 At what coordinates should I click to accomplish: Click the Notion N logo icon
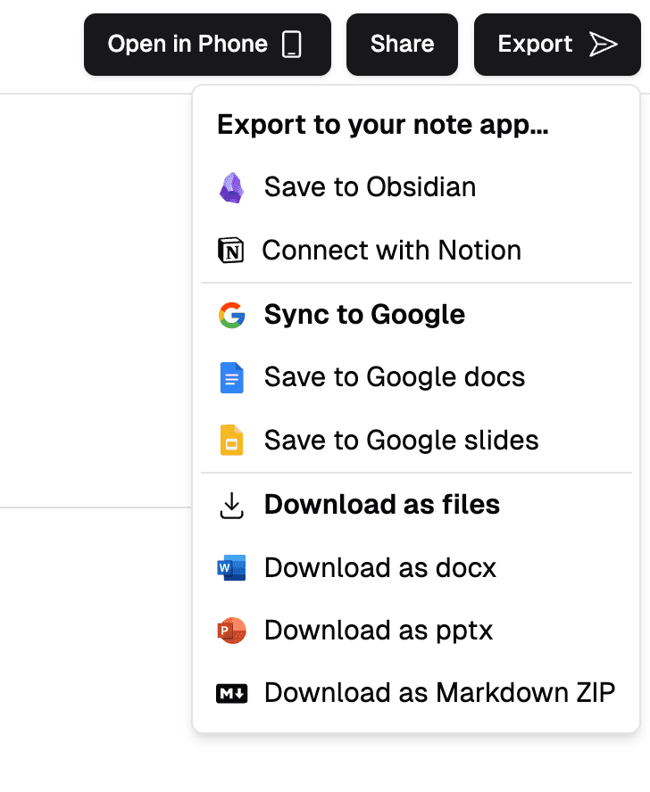(x=230, y=251)
